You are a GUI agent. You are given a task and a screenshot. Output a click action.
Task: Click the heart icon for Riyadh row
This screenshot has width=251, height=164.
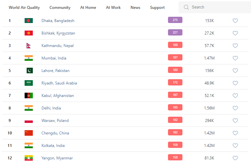pos(235,83)
